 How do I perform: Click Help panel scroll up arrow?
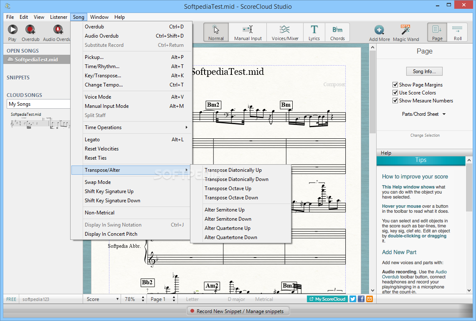(x=469, y=160)
